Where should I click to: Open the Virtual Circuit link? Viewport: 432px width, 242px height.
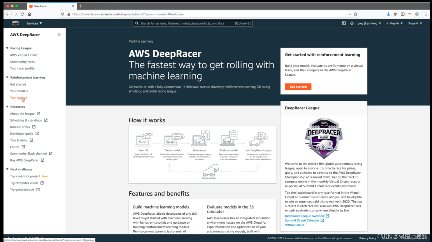click(295, 225)
